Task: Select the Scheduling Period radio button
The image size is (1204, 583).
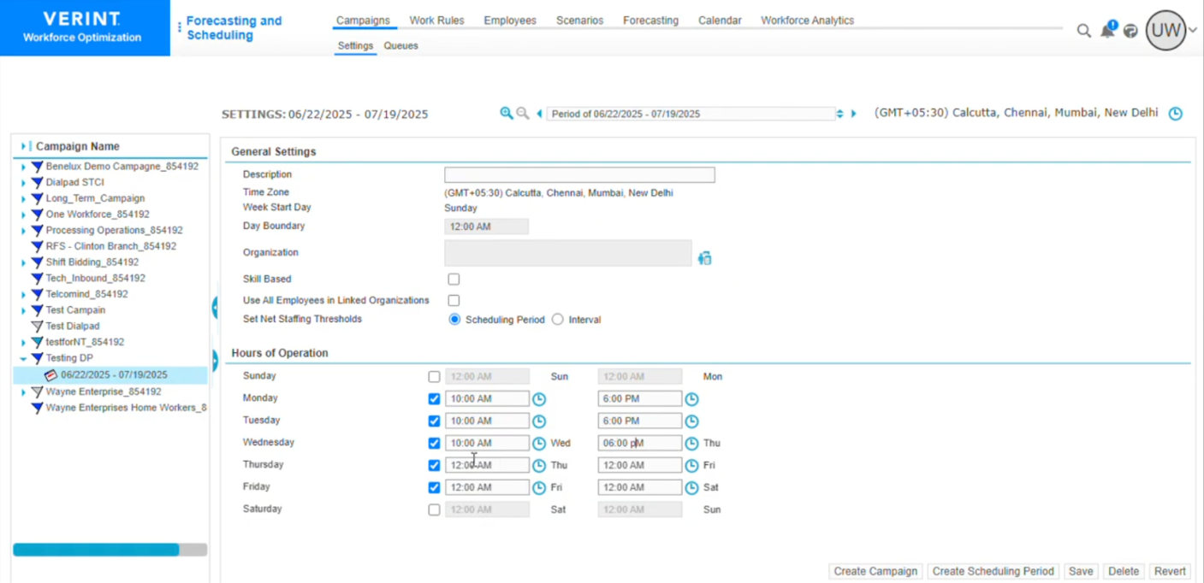Action: [x=454, y=320]
